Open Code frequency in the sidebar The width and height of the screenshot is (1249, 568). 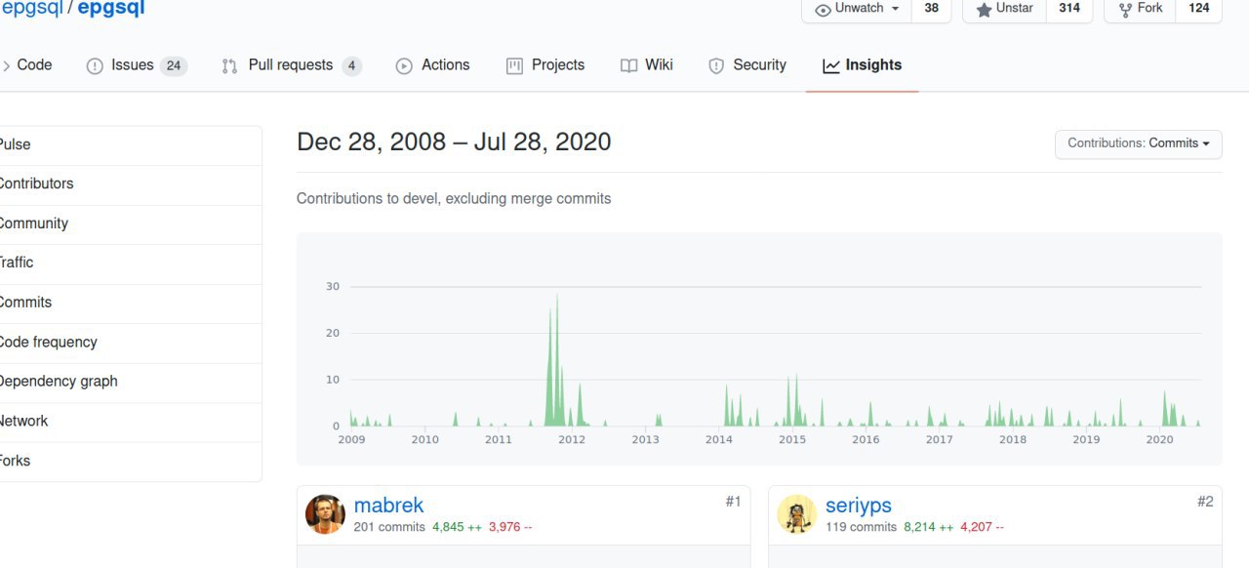[131, 343]
